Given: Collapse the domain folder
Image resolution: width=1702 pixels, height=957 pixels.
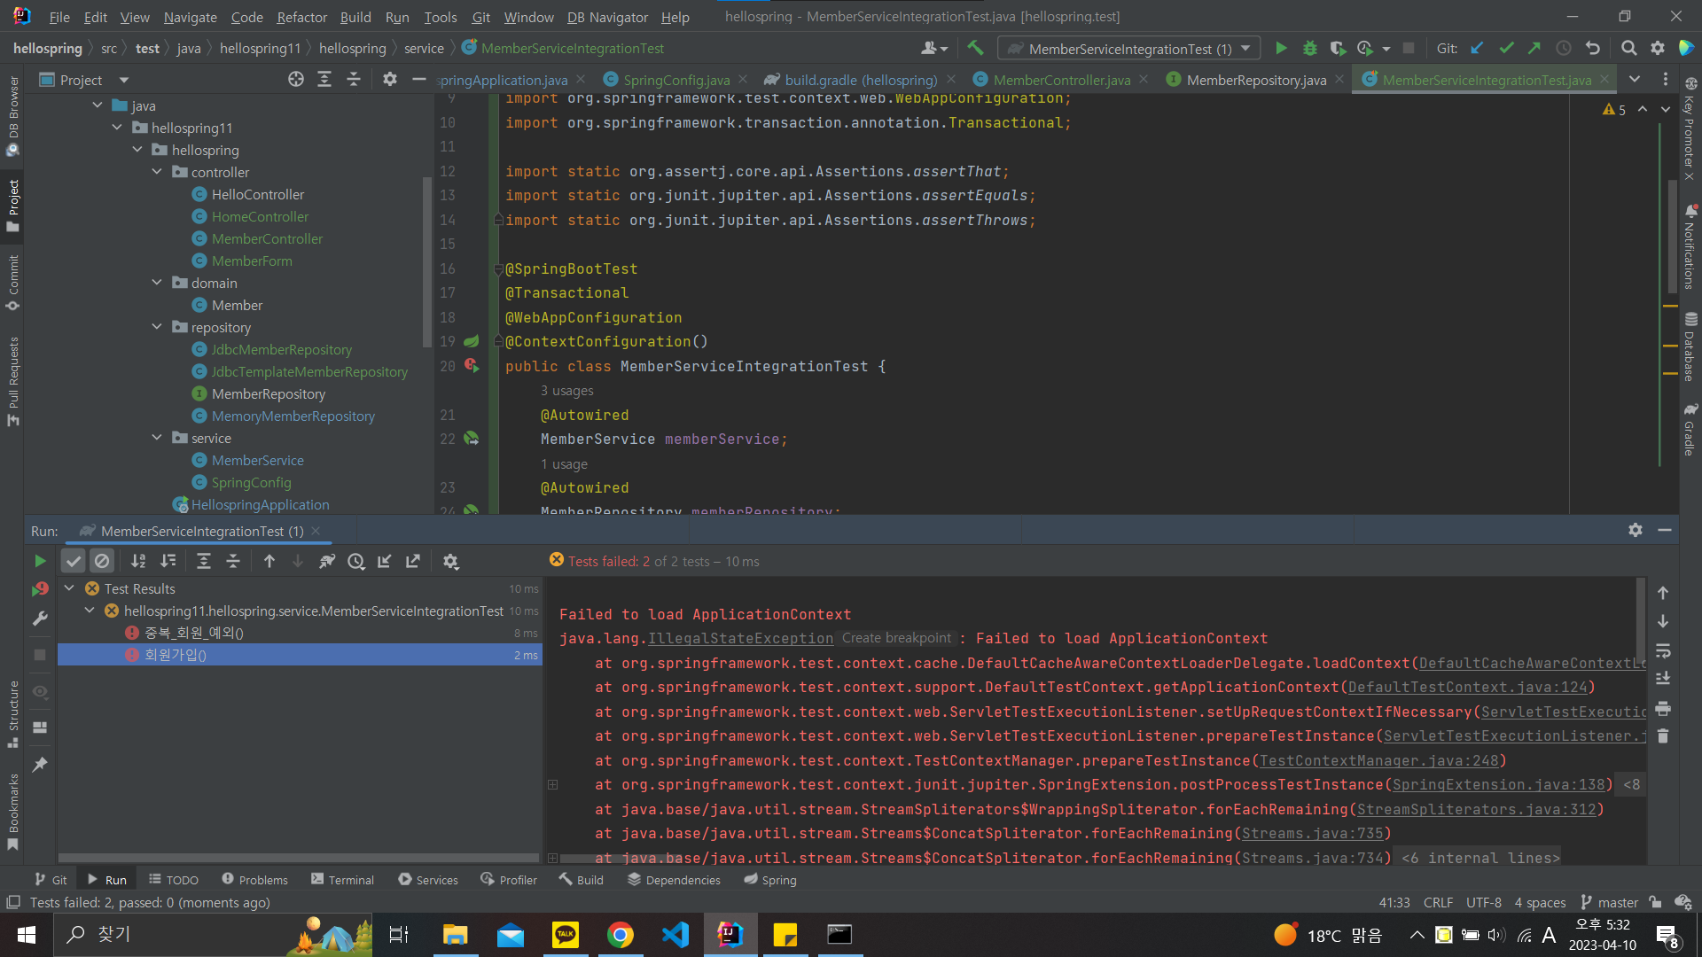Looking at the screenshot, I should 157,283.
